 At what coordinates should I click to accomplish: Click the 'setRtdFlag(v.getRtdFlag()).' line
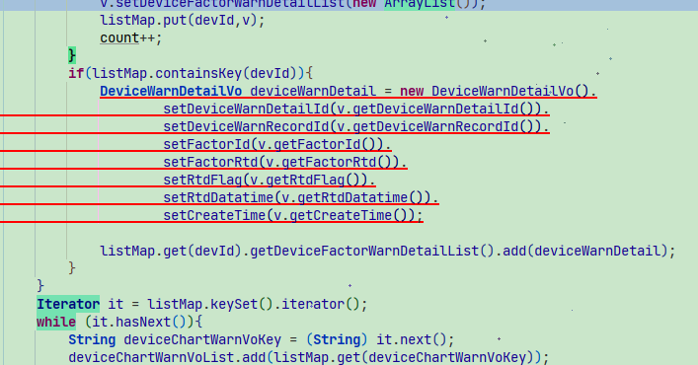[270, 181]
